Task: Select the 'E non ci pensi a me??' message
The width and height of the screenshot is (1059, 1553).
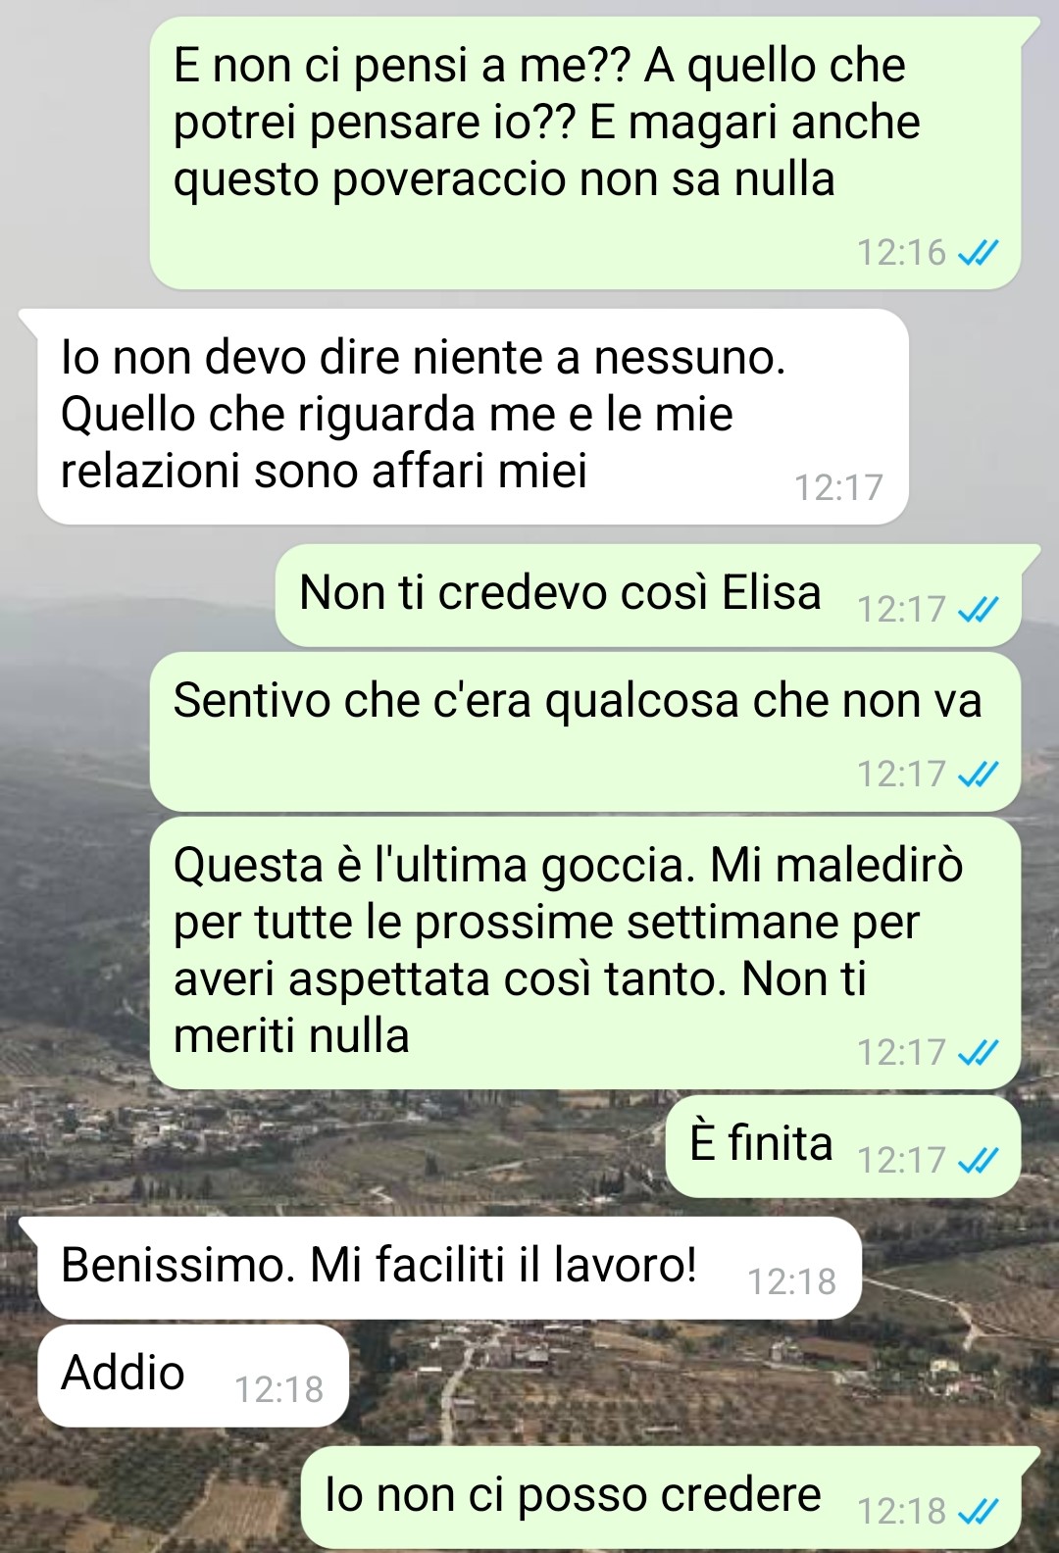Action: pyautogui.click(x=585, y=153)
